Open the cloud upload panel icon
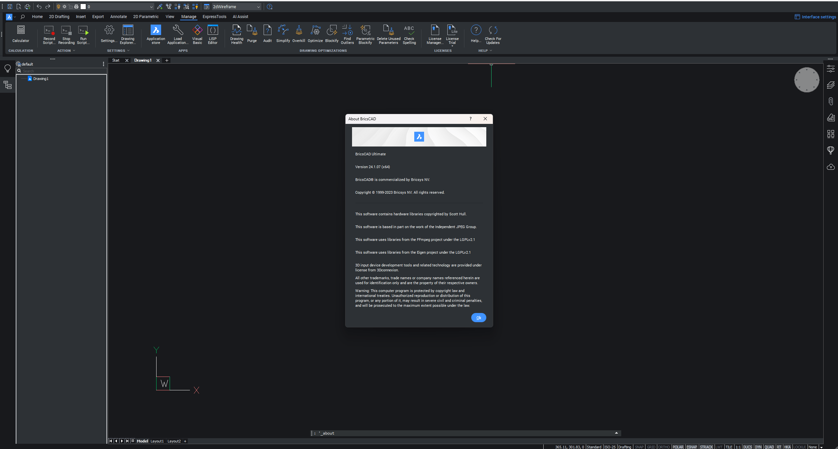The height and width of the screenshot is (449, 838). point(831,167)
